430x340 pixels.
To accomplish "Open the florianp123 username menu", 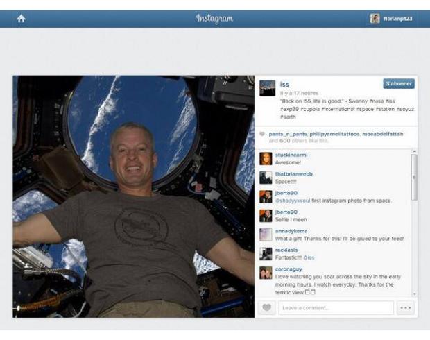I will (397, 19).
